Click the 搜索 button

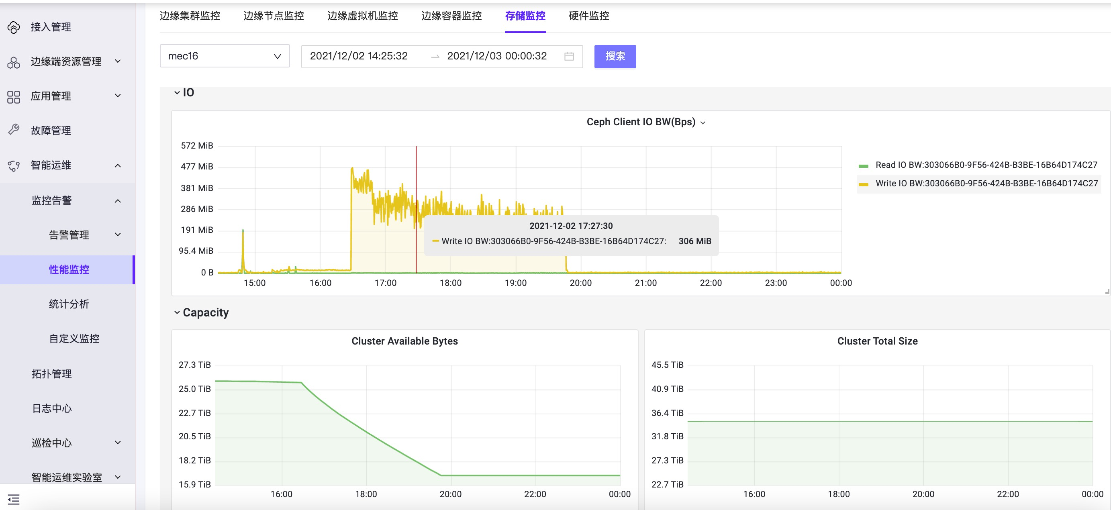pyautogui.click(x=615, y=56)
